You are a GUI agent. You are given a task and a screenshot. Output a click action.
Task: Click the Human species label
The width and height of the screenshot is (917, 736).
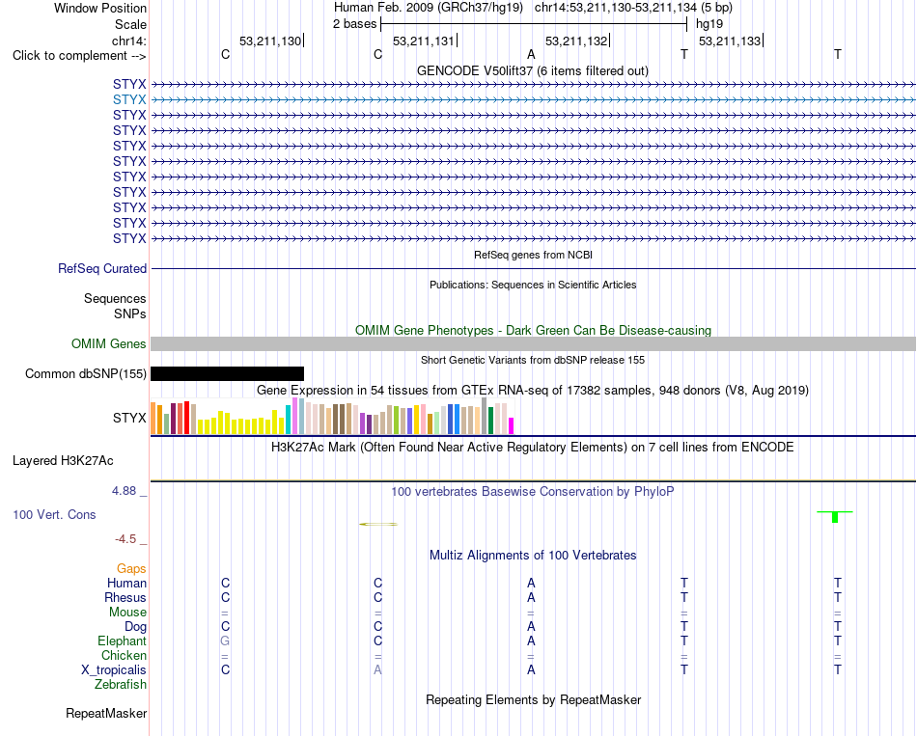[x=126, y=583]
